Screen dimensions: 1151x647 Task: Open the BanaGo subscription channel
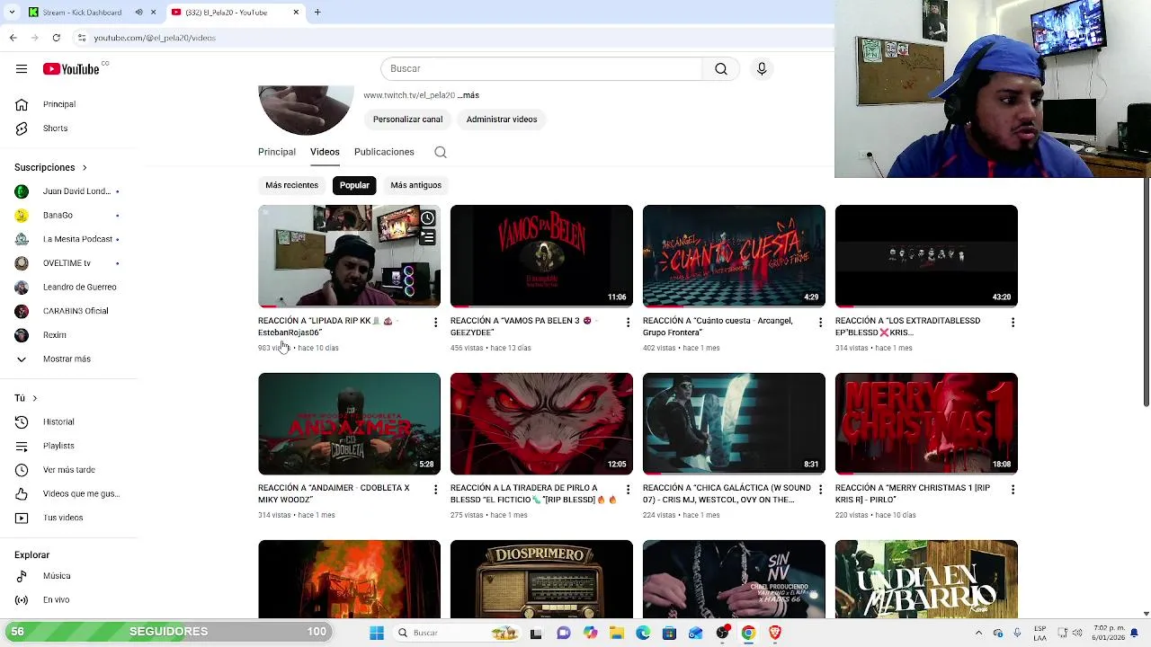point(68,215)
